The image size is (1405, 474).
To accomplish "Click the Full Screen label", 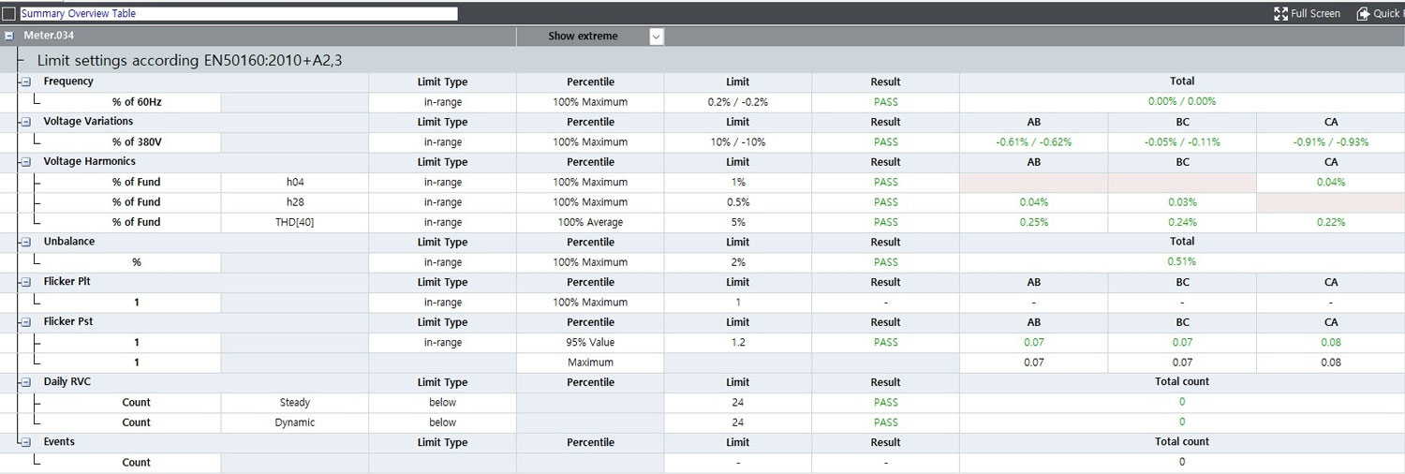I will pos(1315,14).
